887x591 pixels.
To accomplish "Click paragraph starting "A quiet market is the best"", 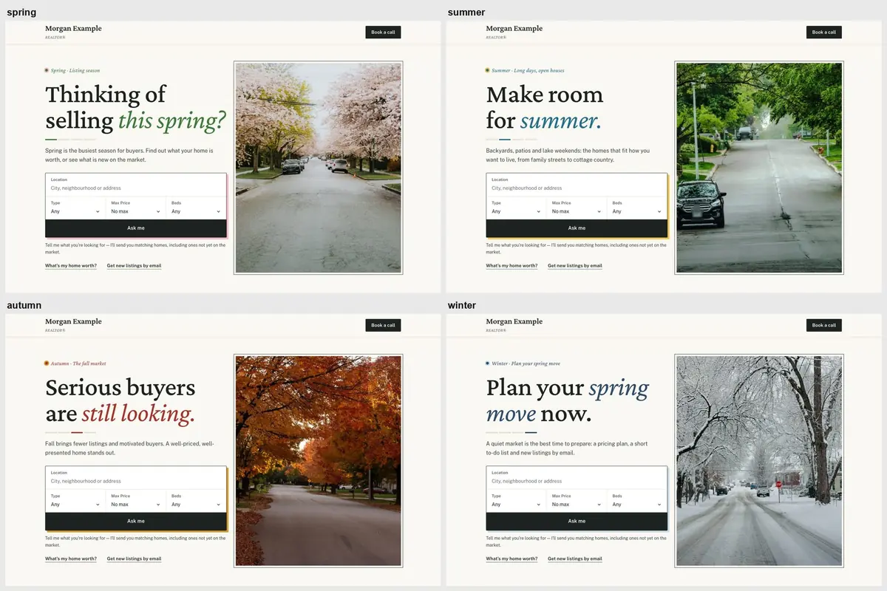I will pyautogui.click(x=567, y=448).
